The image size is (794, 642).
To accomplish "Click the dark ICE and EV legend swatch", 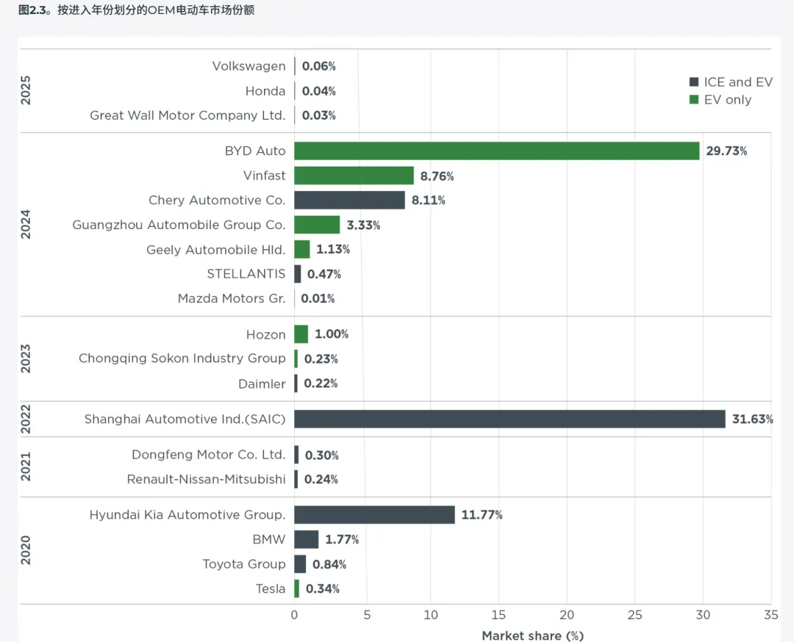I will point(694,82).
